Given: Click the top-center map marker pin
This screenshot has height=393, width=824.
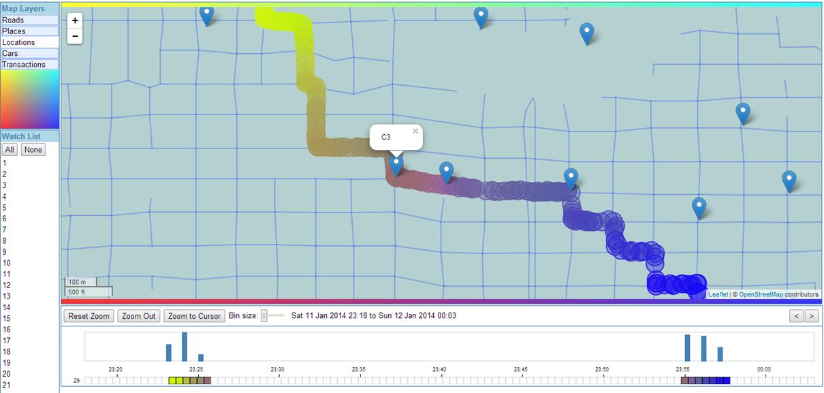Looking at the screenshot, I should click(x=481, y=17).
